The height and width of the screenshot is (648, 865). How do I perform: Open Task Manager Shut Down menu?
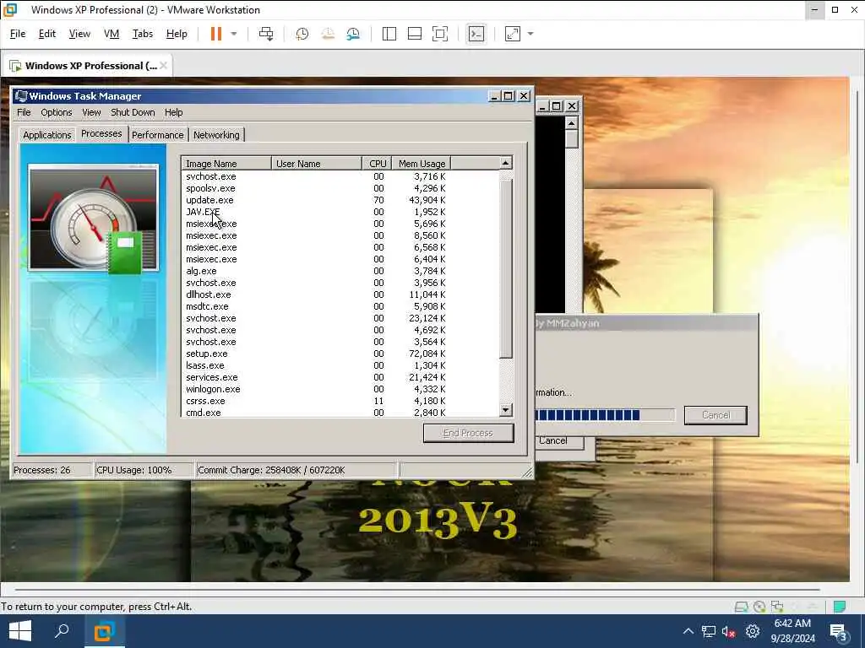pos(133,112)
